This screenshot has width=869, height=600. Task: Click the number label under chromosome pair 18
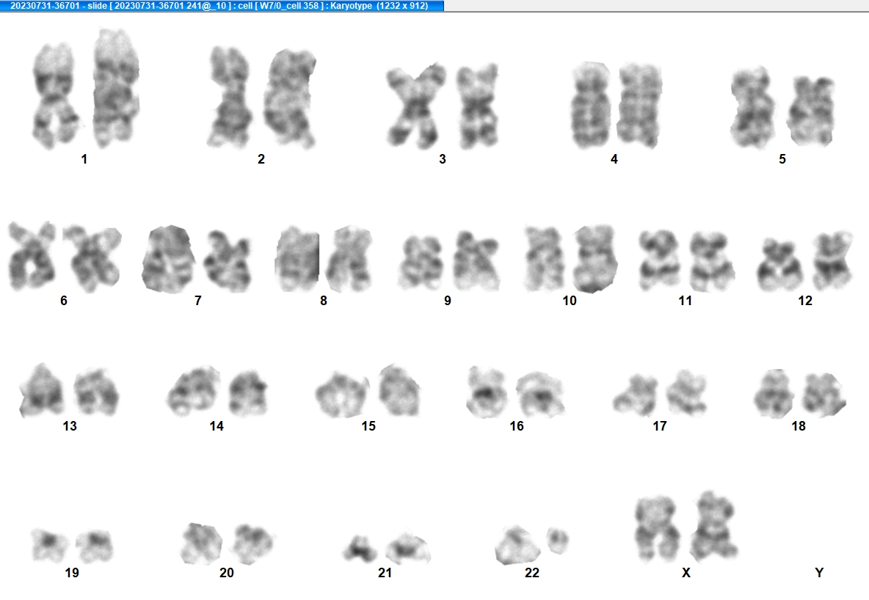(x=799, y=426)
